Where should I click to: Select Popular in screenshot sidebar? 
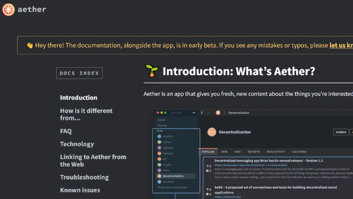click(162, 125)
